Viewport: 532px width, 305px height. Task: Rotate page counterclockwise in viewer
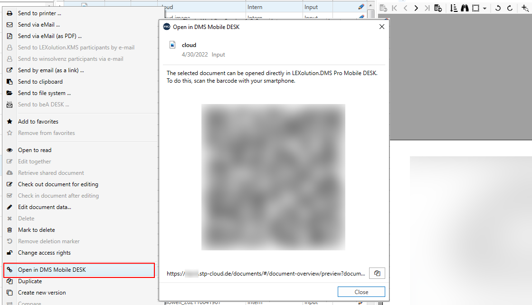pos(498,8)
